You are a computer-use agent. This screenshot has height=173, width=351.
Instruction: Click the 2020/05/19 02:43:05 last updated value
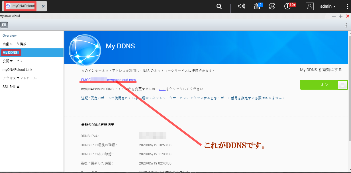tap(155, 163)
